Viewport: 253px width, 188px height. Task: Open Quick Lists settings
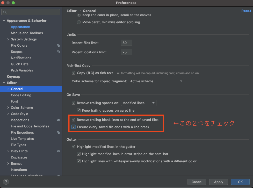point(19,64)
